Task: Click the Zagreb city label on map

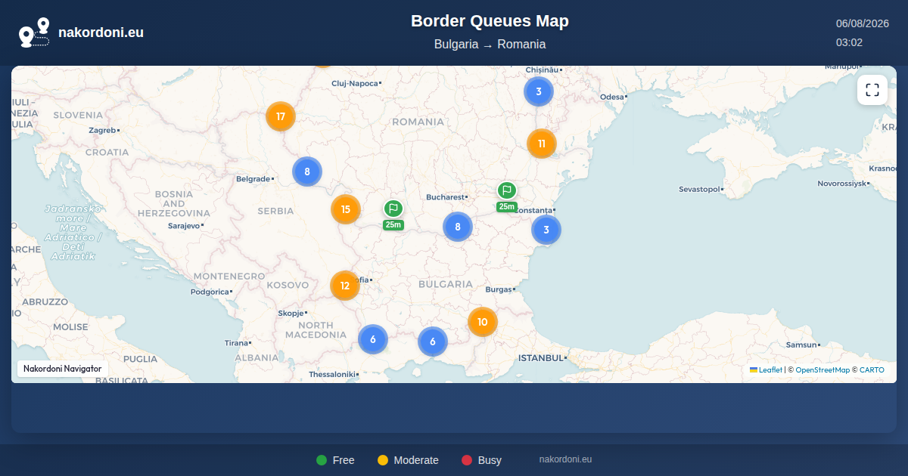Action: pos(102,130)
